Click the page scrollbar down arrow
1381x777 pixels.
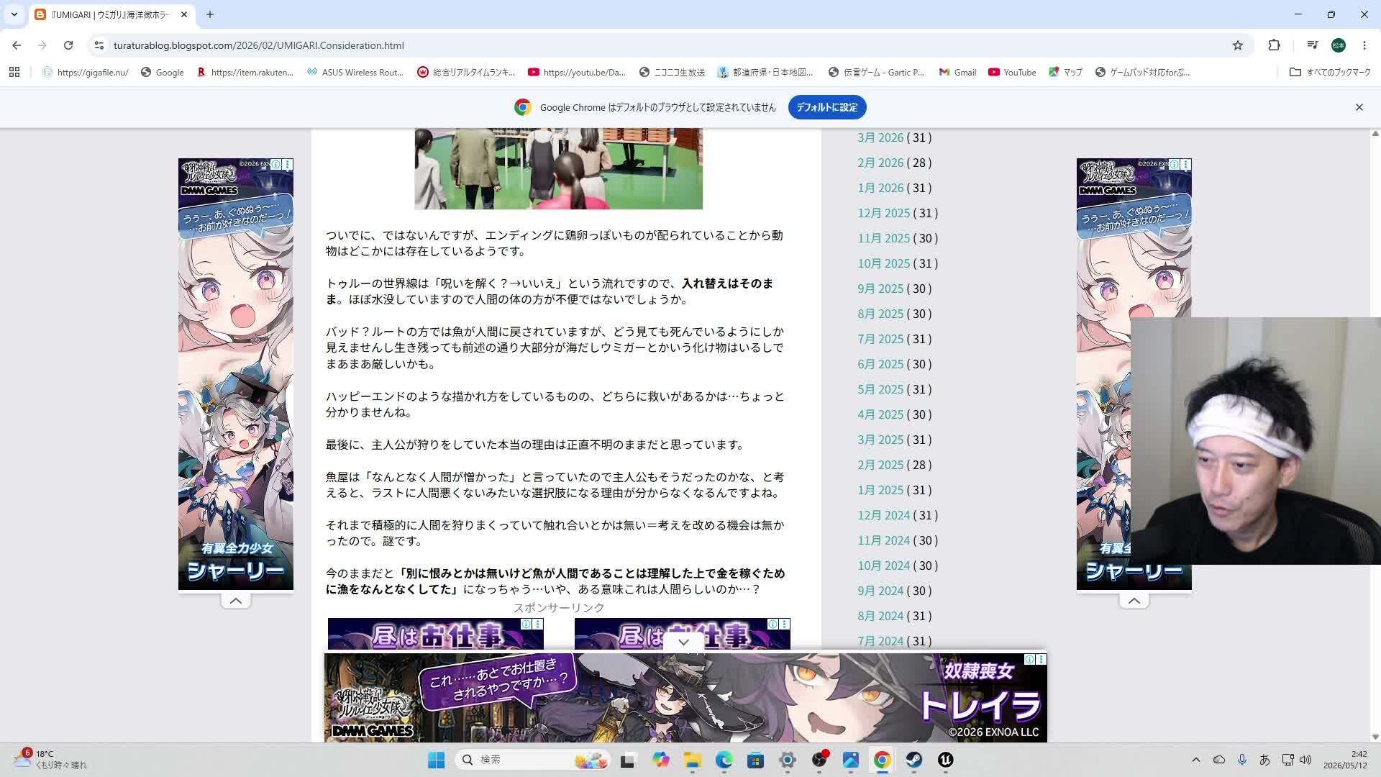click(1375, 737)
